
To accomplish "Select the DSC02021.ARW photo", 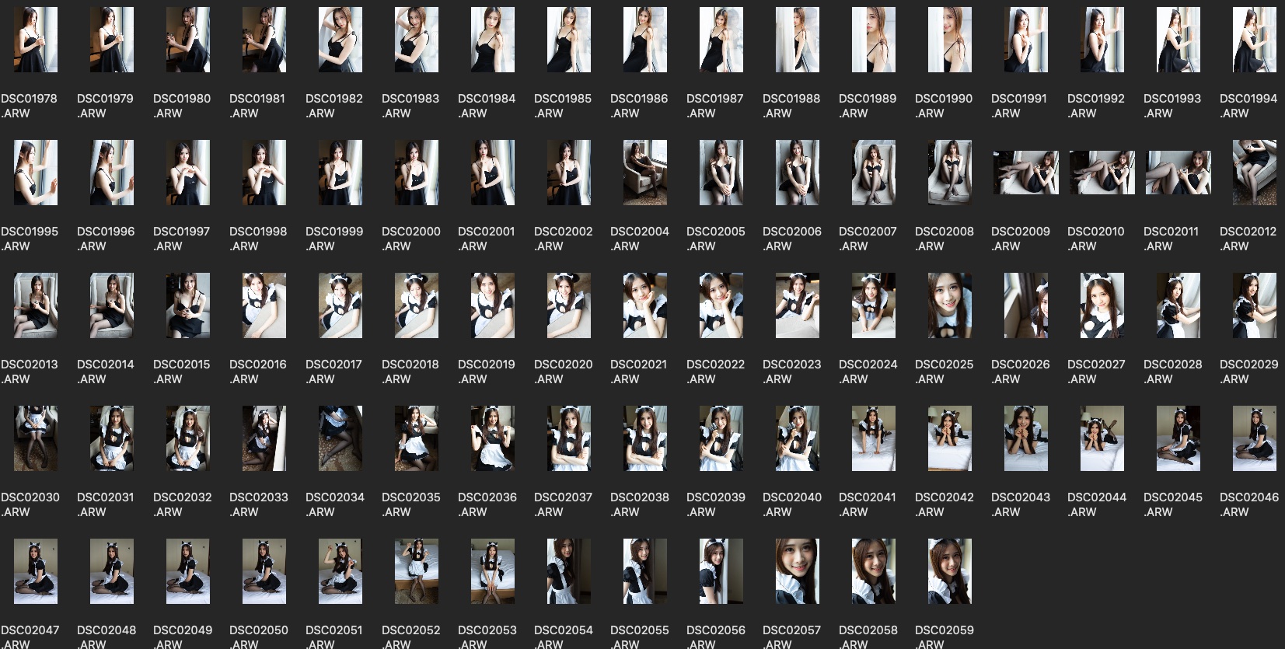I will (x=645, y=305).
